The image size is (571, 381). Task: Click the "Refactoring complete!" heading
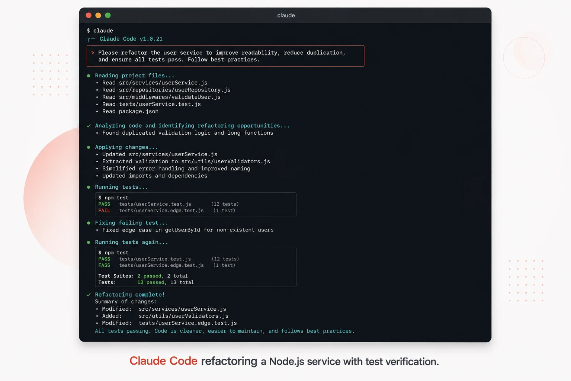click(x=129, y=295)
